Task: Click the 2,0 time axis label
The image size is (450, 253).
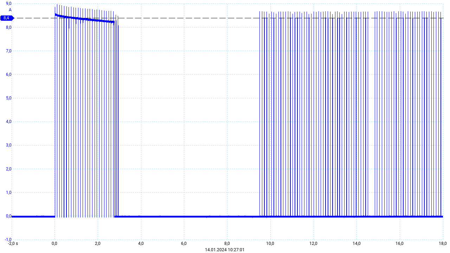Action: point(98,244)
